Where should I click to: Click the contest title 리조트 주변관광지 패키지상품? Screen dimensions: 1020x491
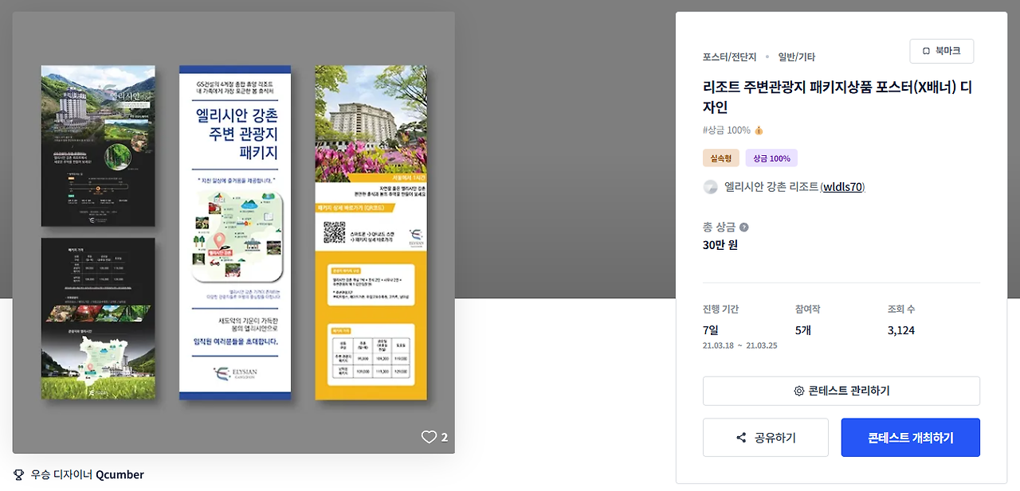coord(837,97)
